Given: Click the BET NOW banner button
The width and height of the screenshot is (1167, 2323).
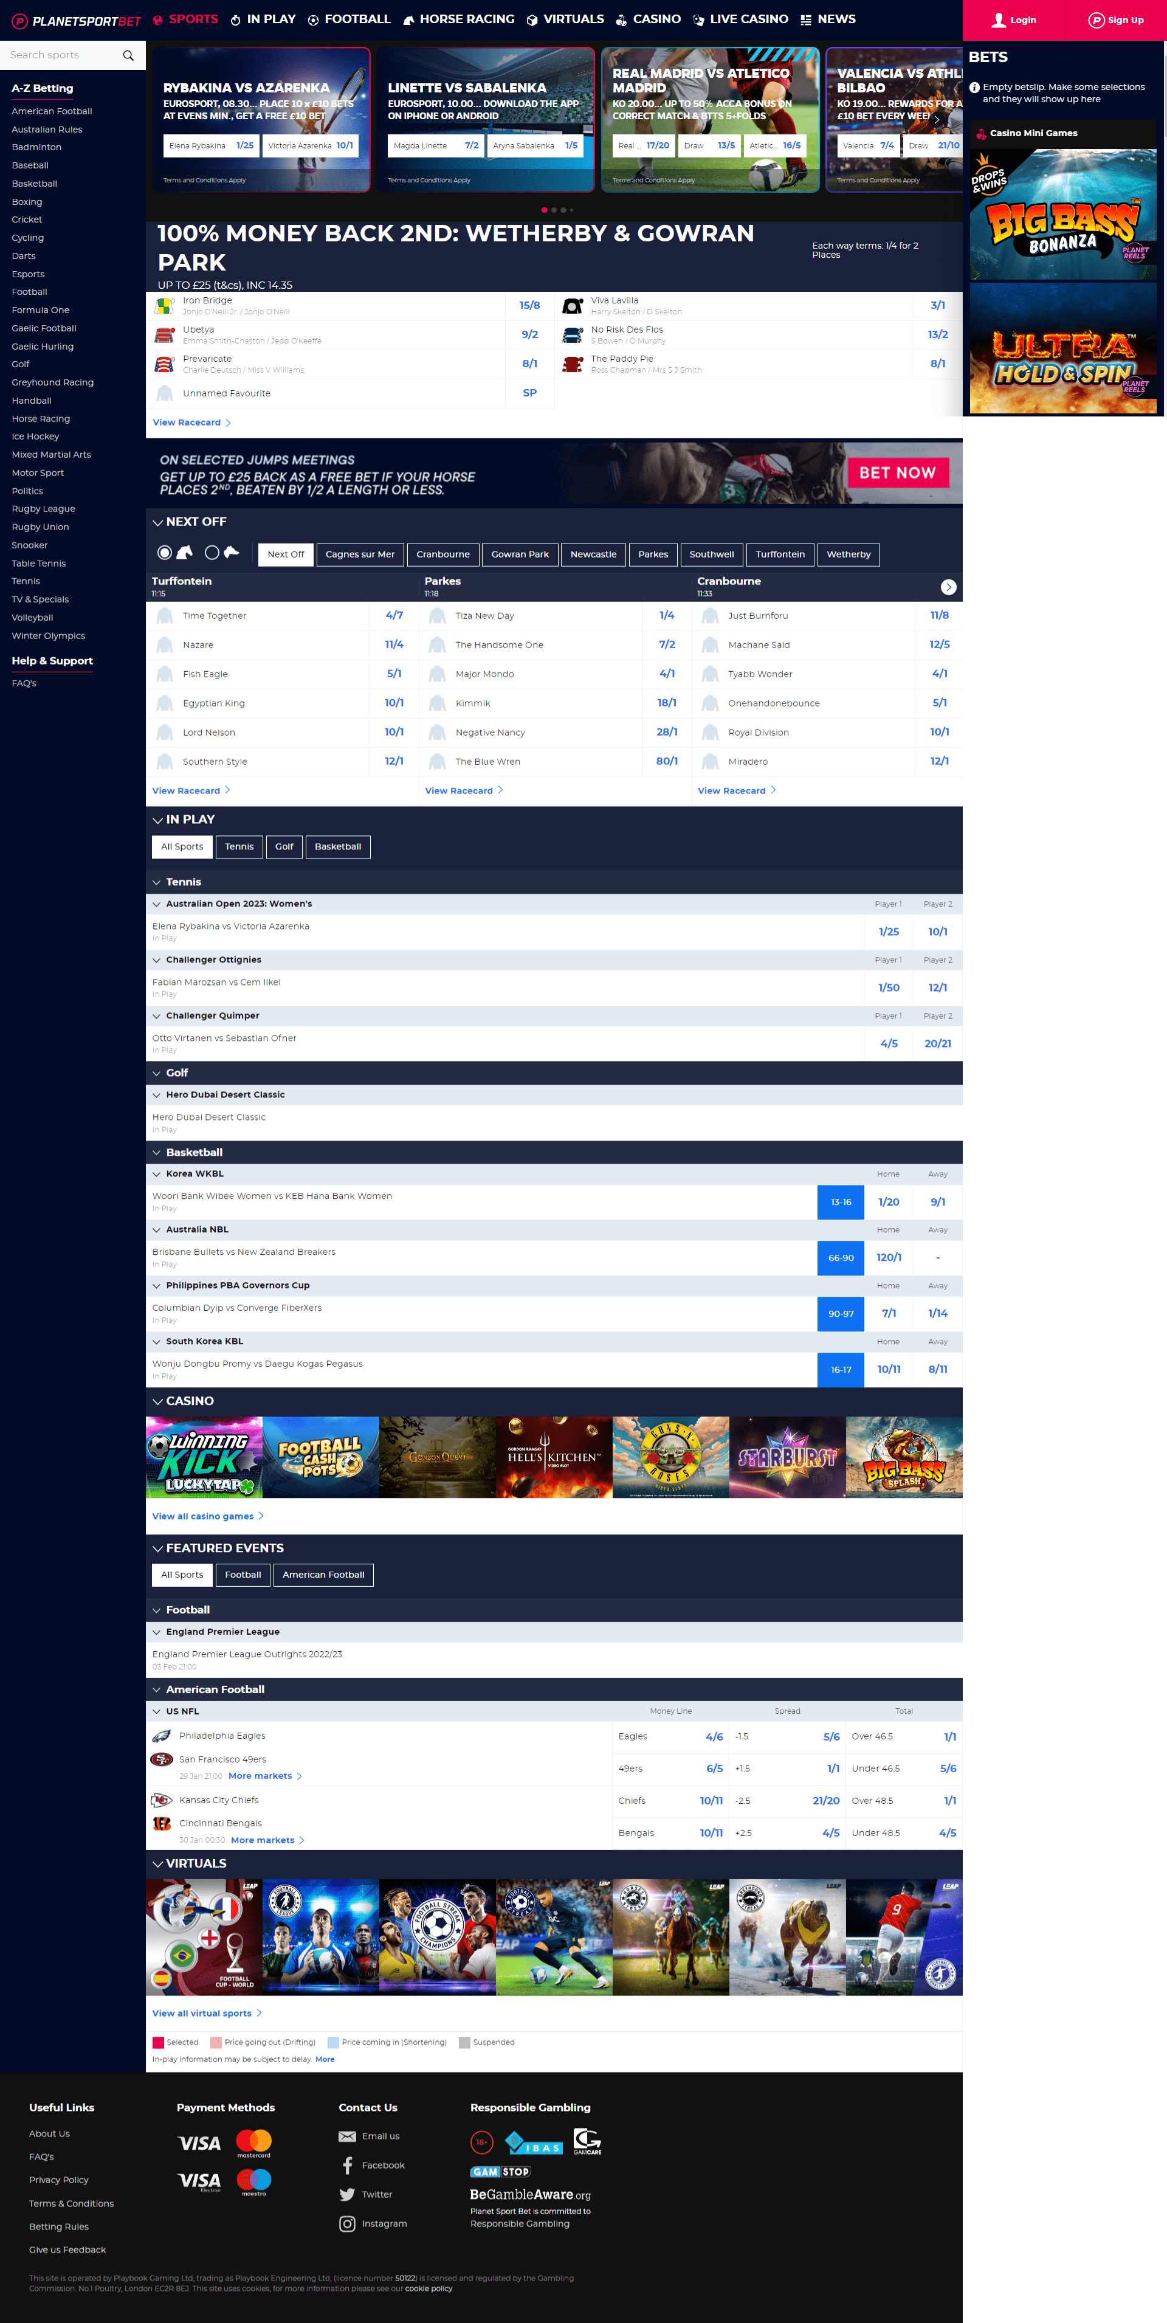Looking at the screenshot, I should coord(897,472).
